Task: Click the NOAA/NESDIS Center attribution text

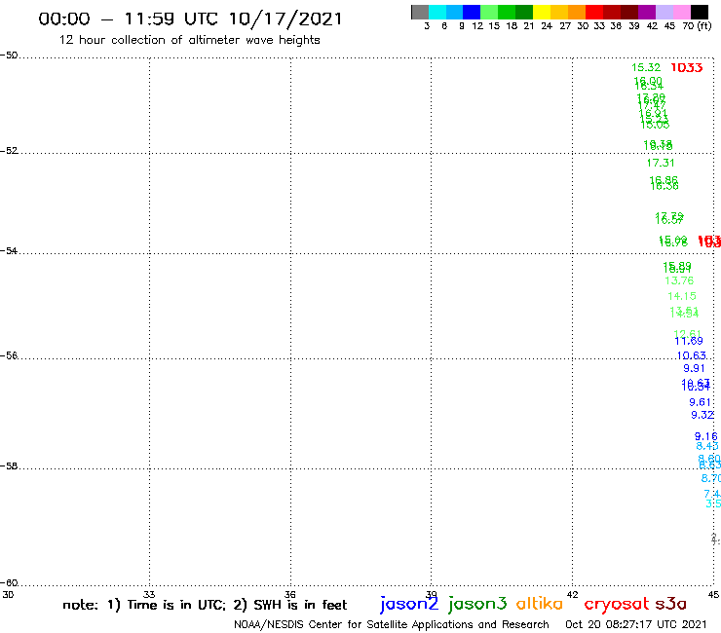Action: click(x=392, y=625)
